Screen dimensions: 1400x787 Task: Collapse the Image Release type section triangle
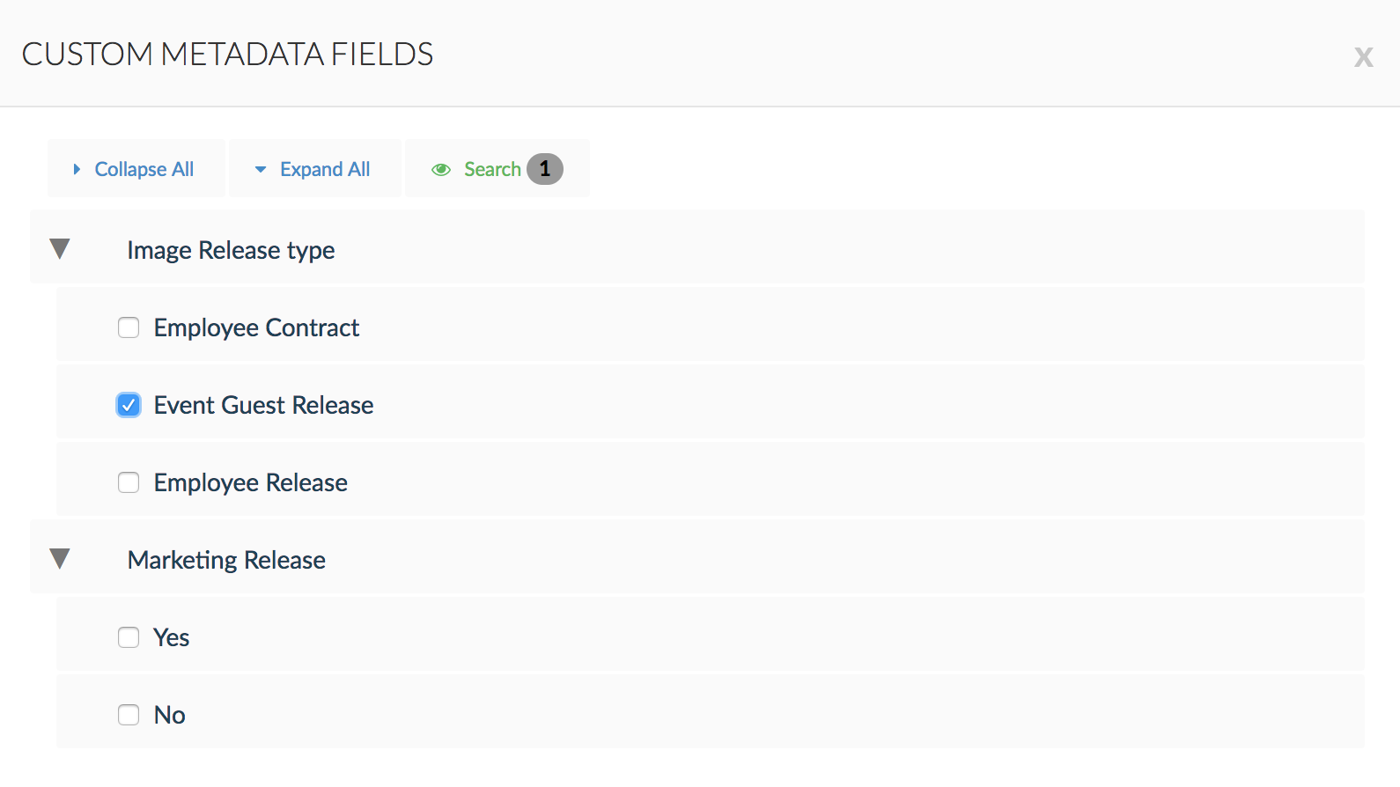[x=60, y=249]
